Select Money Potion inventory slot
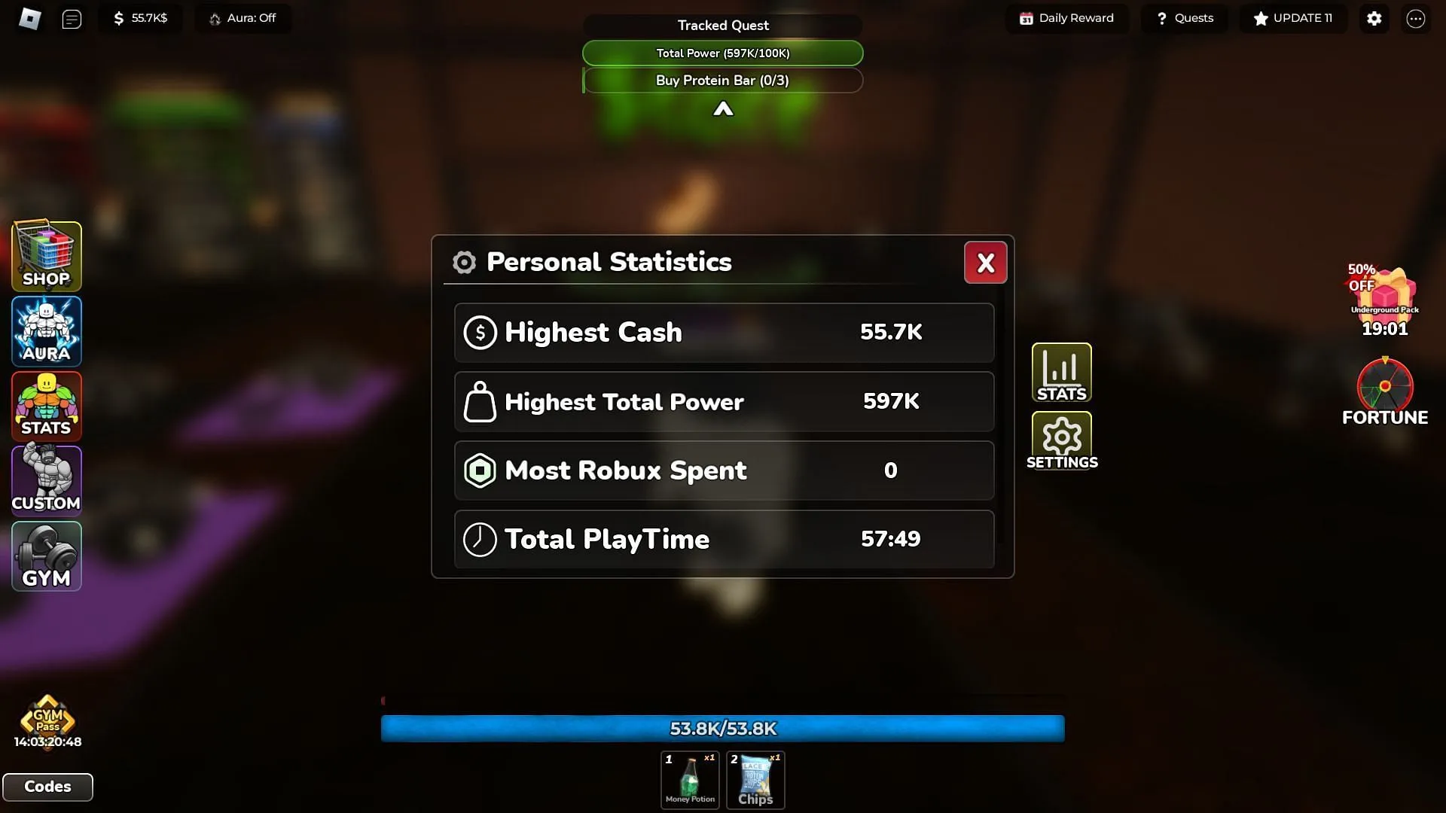Screen dimensions: 1446x813 pyautogui.click(x=689, y=778)
